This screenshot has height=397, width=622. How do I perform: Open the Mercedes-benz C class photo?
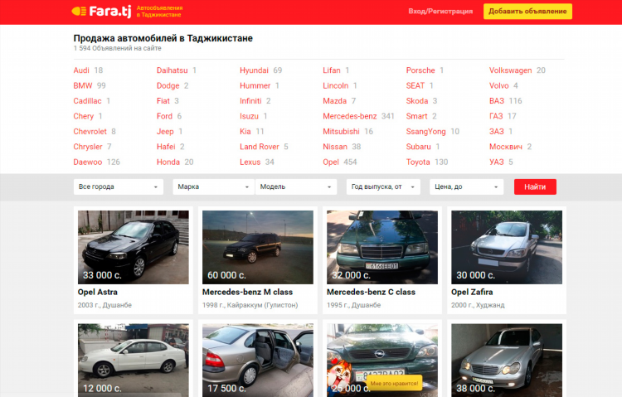(382, 247)
